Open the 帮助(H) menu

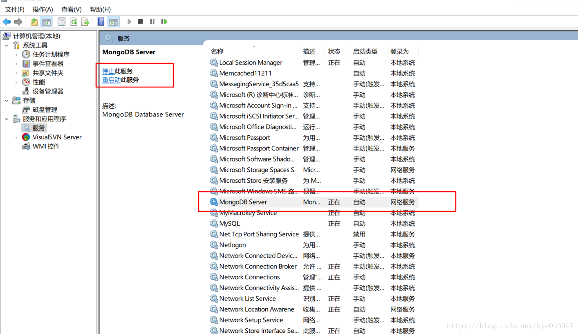[100, 9]
